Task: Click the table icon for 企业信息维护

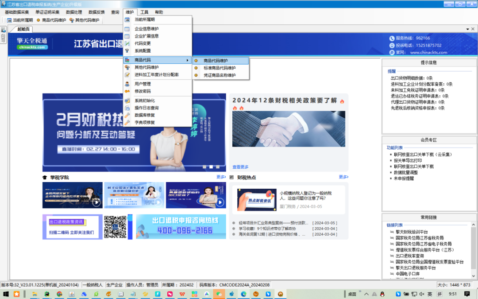Action: click(x=127, y=29)
